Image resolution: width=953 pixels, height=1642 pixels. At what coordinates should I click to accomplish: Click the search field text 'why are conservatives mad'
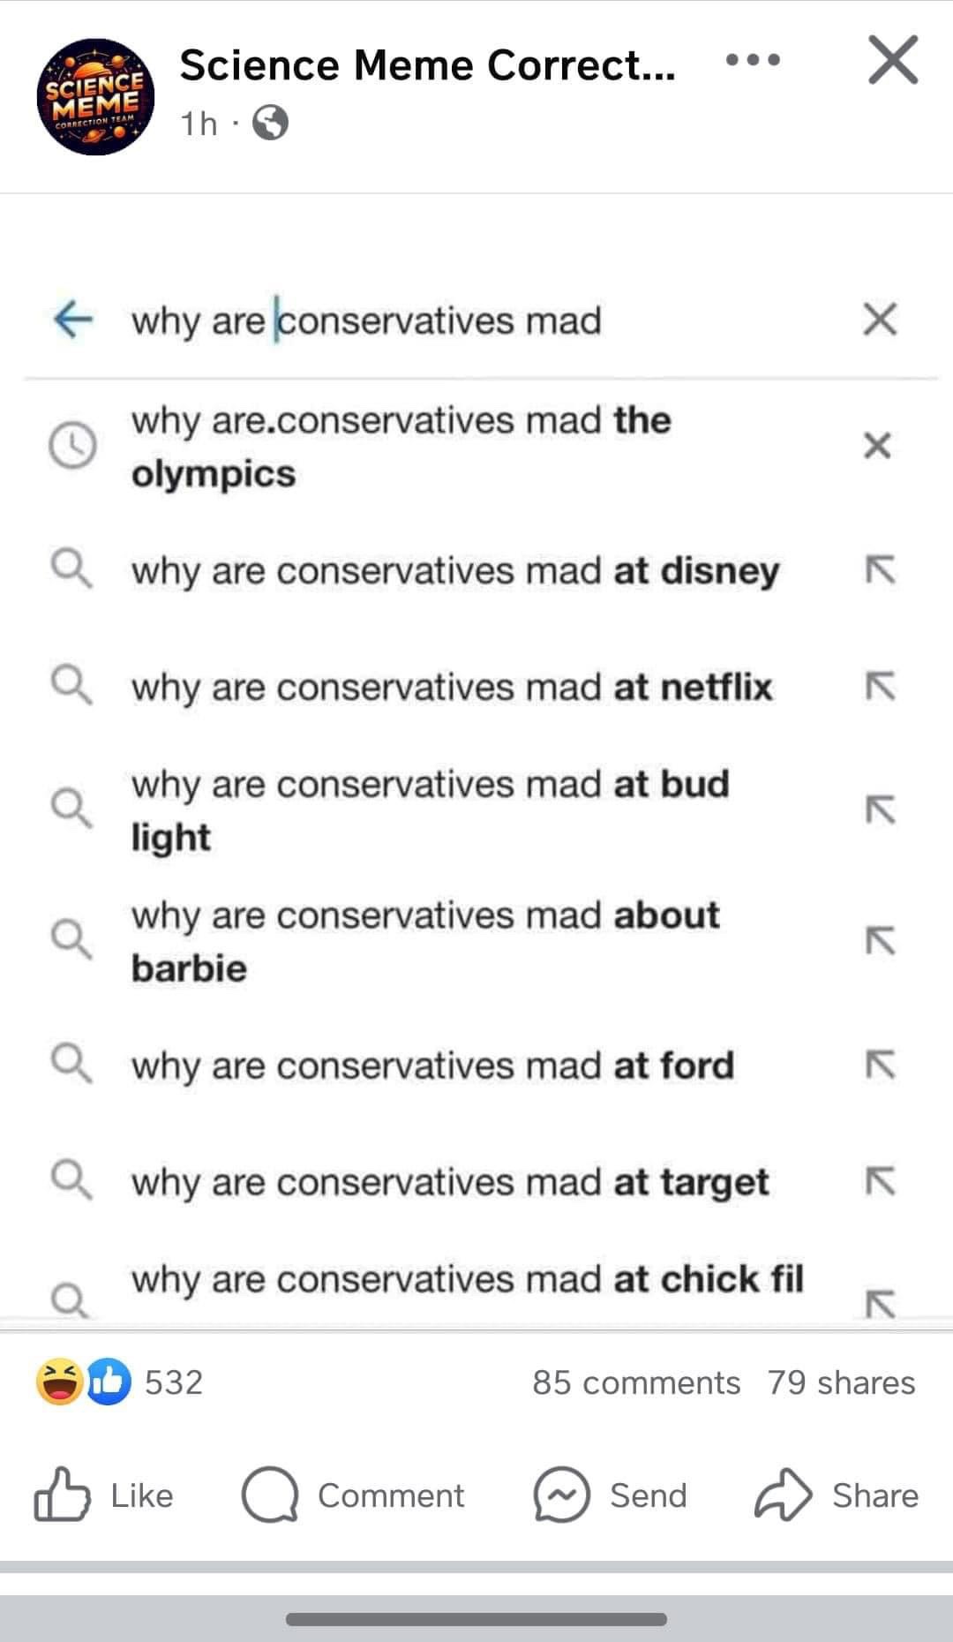[366, 320]
